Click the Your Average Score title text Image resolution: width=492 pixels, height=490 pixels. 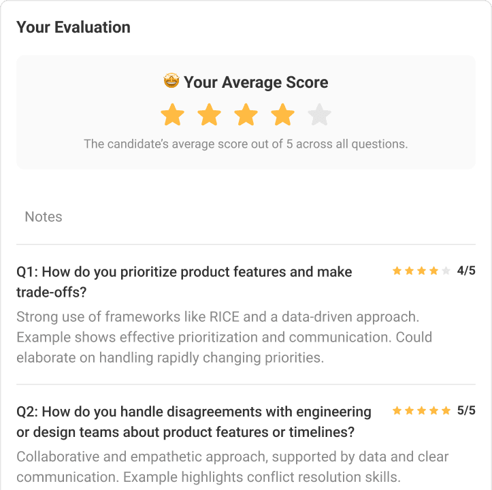click(x=256, y=82)
